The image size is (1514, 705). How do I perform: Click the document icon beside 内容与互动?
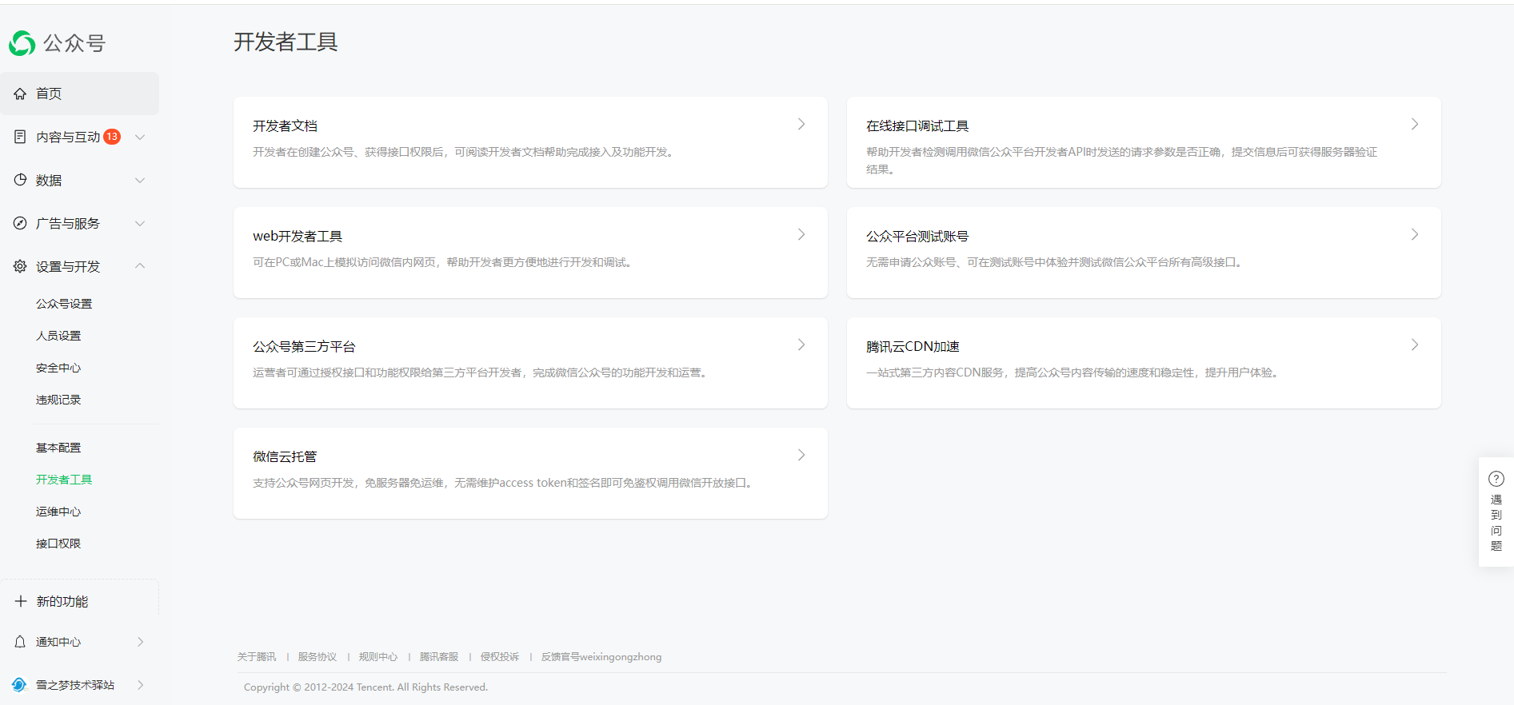20,137
